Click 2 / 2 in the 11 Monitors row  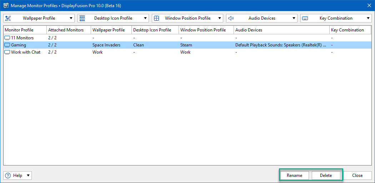coord(52,38)
